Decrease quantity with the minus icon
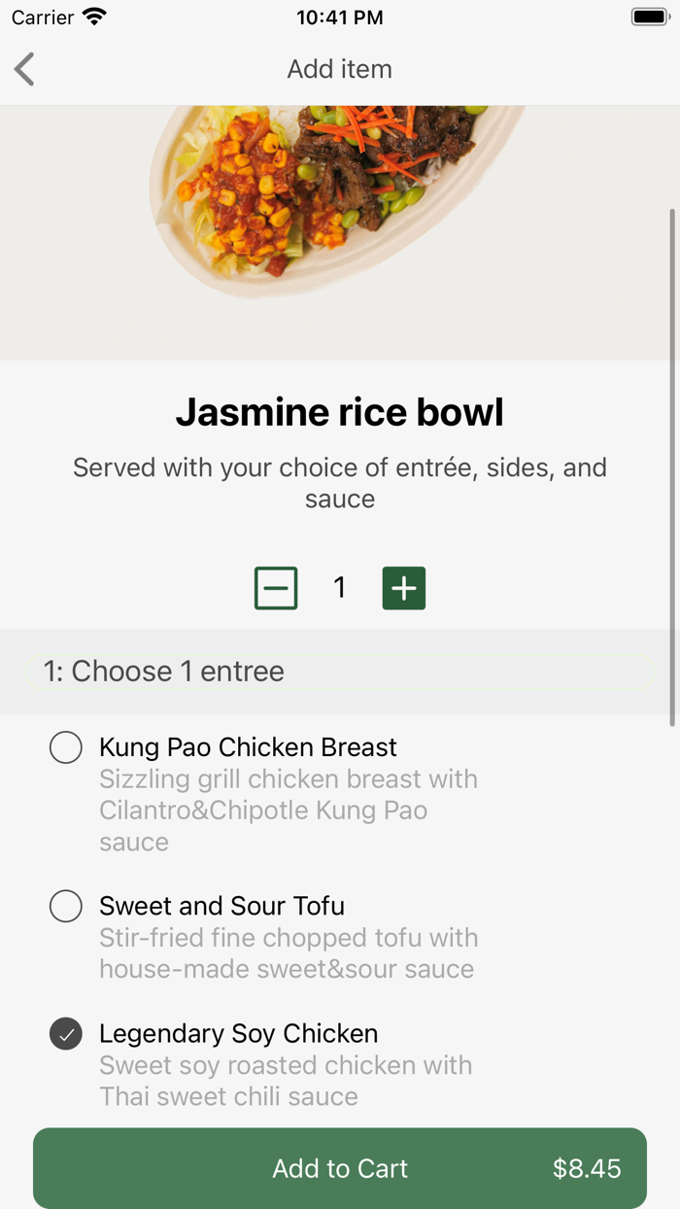The height and width of the screenshot is (1209, 680). click(276, 588)
